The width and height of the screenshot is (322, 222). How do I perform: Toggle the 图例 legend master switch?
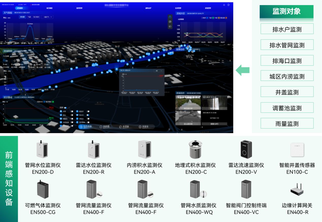click(x=65, y=108)
